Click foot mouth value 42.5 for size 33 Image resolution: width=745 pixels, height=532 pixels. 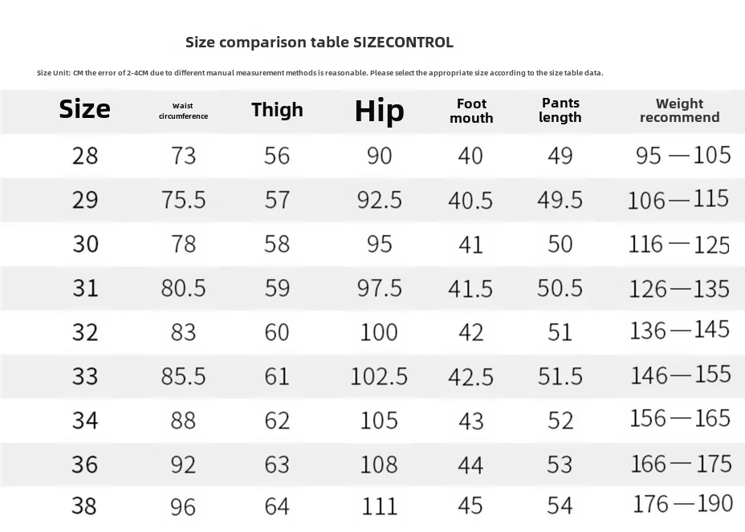point(470,376)
